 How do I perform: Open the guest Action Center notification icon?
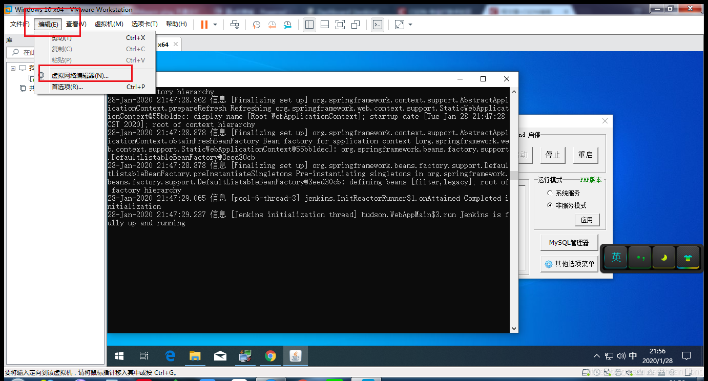coord(686,356)
